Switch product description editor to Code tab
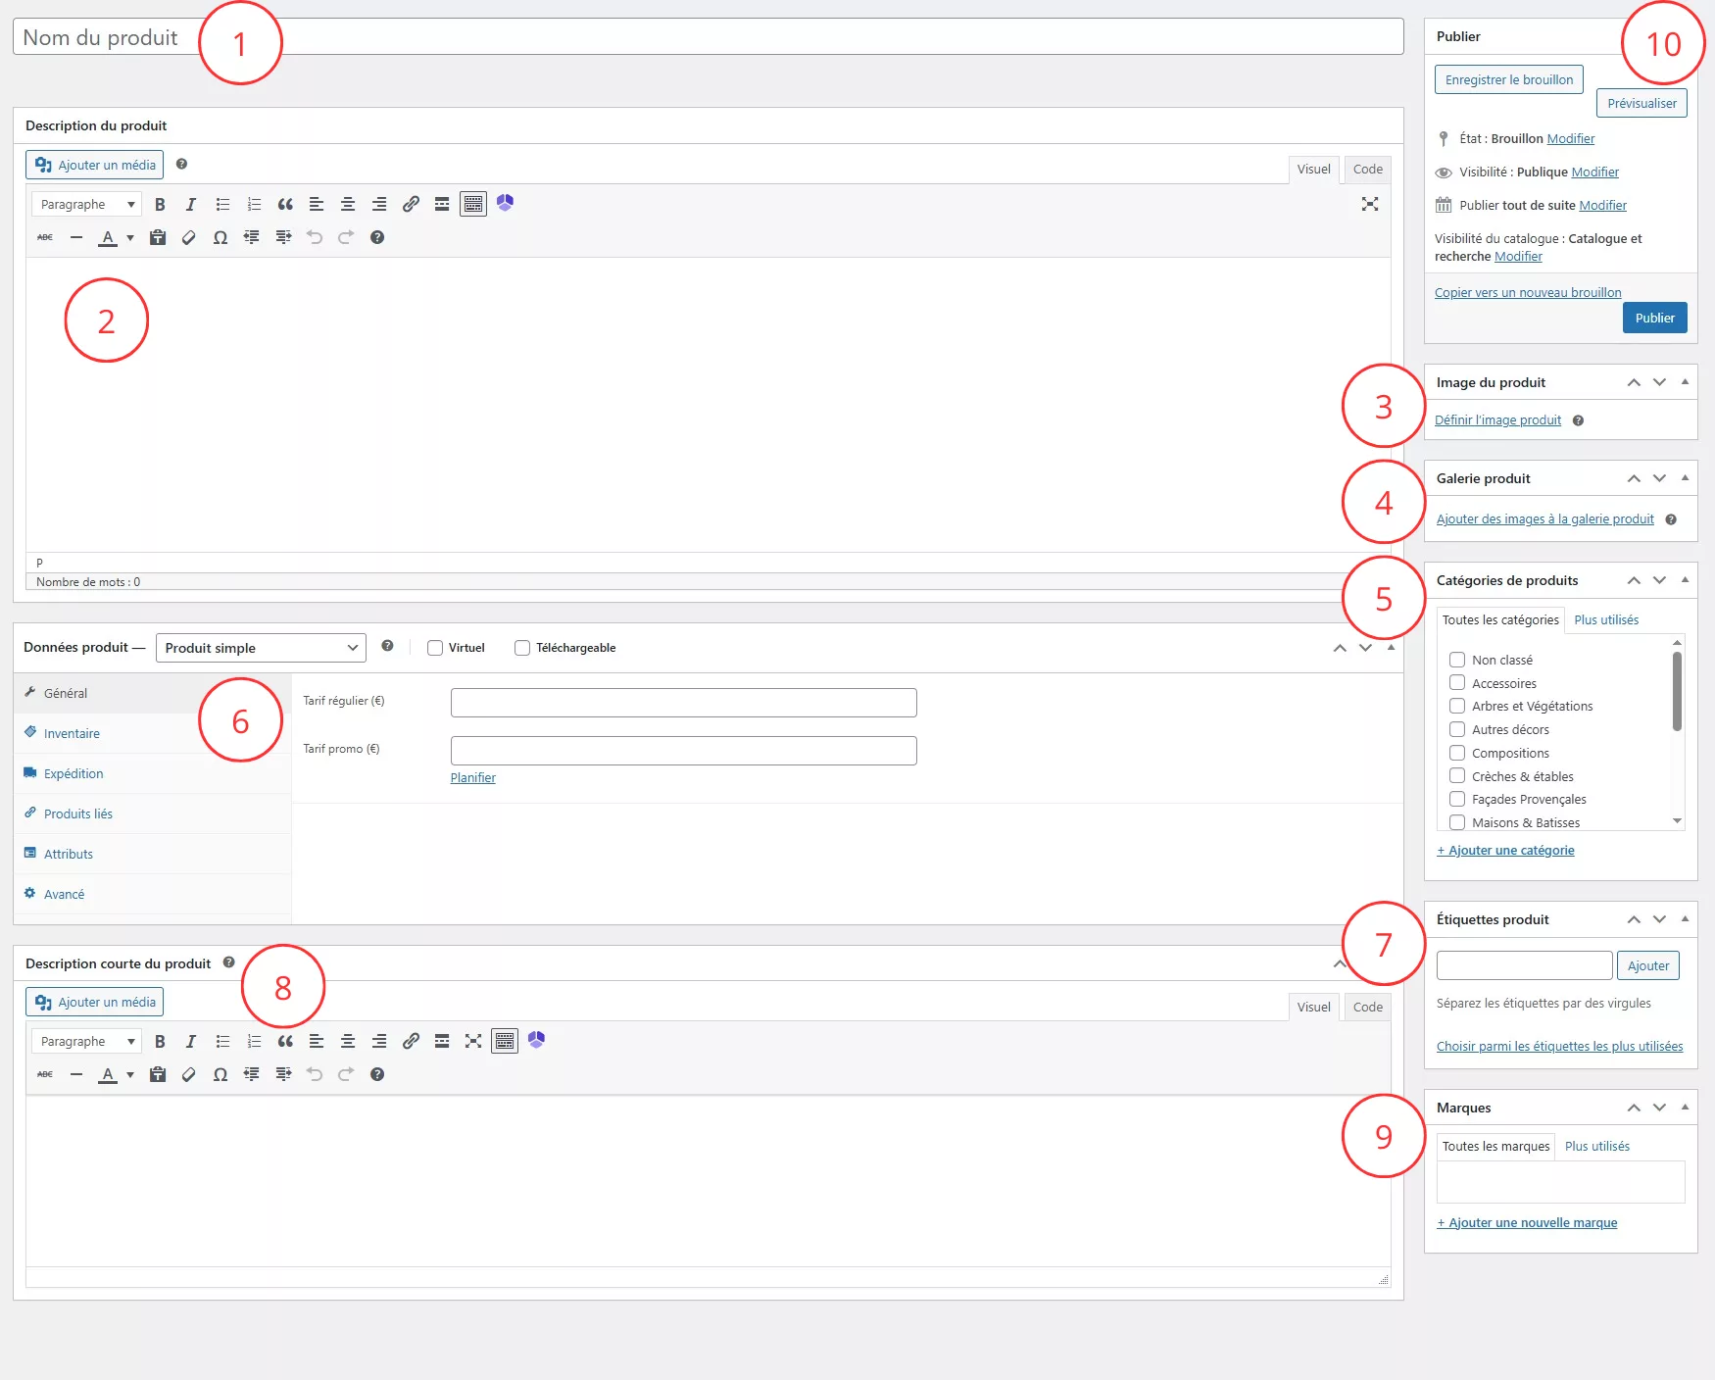 click(1367, 169)
